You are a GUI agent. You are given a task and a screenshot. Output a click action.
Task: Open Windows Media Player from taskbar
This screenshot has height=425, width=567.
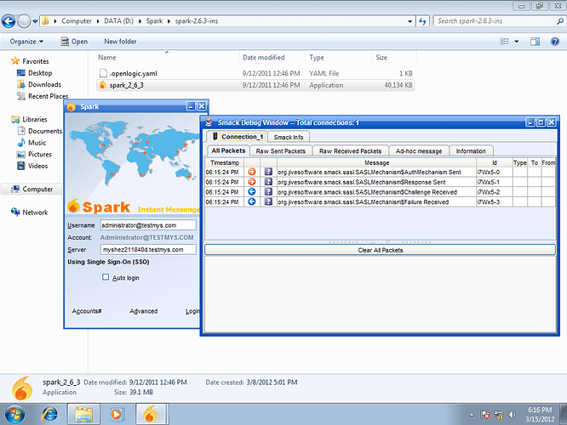117,415
